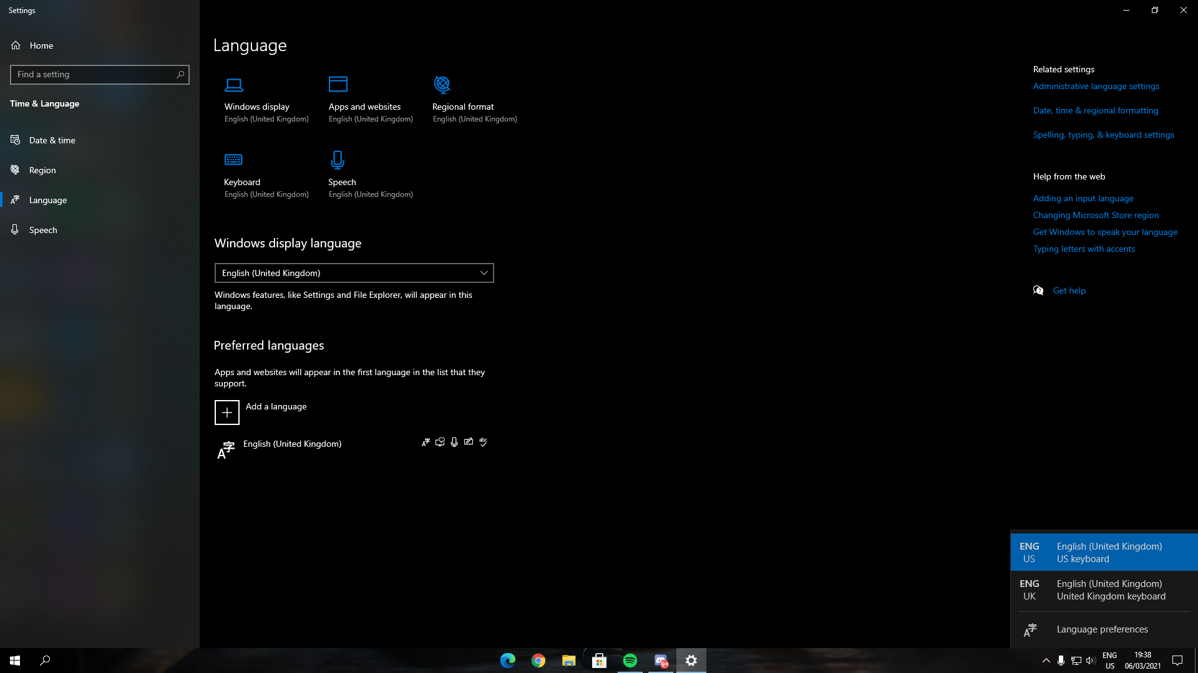Screen dimensions: 1198x673
Task: Open Typing letters with accents link
Action: [1084, 249]
